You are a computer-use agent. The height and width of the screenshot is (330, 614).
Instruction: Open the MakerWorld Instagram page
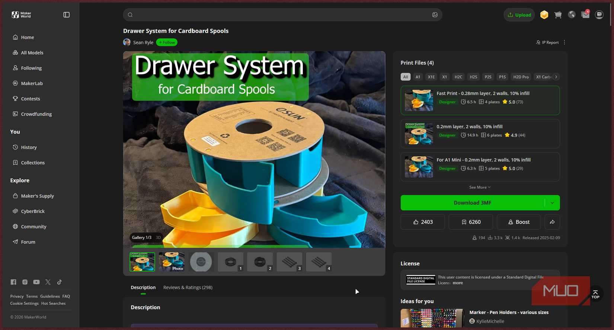coord(25,282)
